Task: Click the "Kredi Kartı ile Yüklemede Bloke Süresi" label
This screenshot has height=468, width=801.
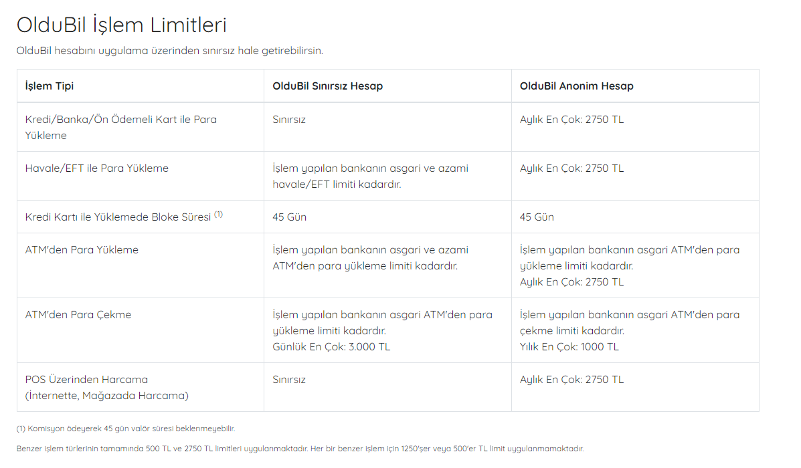Action: point(118,217)
